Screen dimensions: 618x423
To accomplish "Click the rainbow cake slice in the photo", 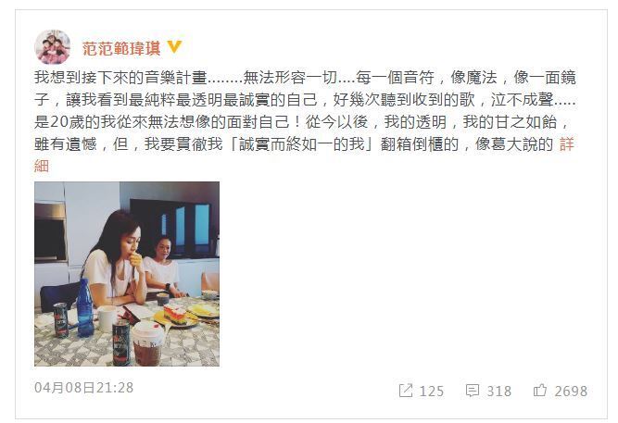I will [174, 314].
